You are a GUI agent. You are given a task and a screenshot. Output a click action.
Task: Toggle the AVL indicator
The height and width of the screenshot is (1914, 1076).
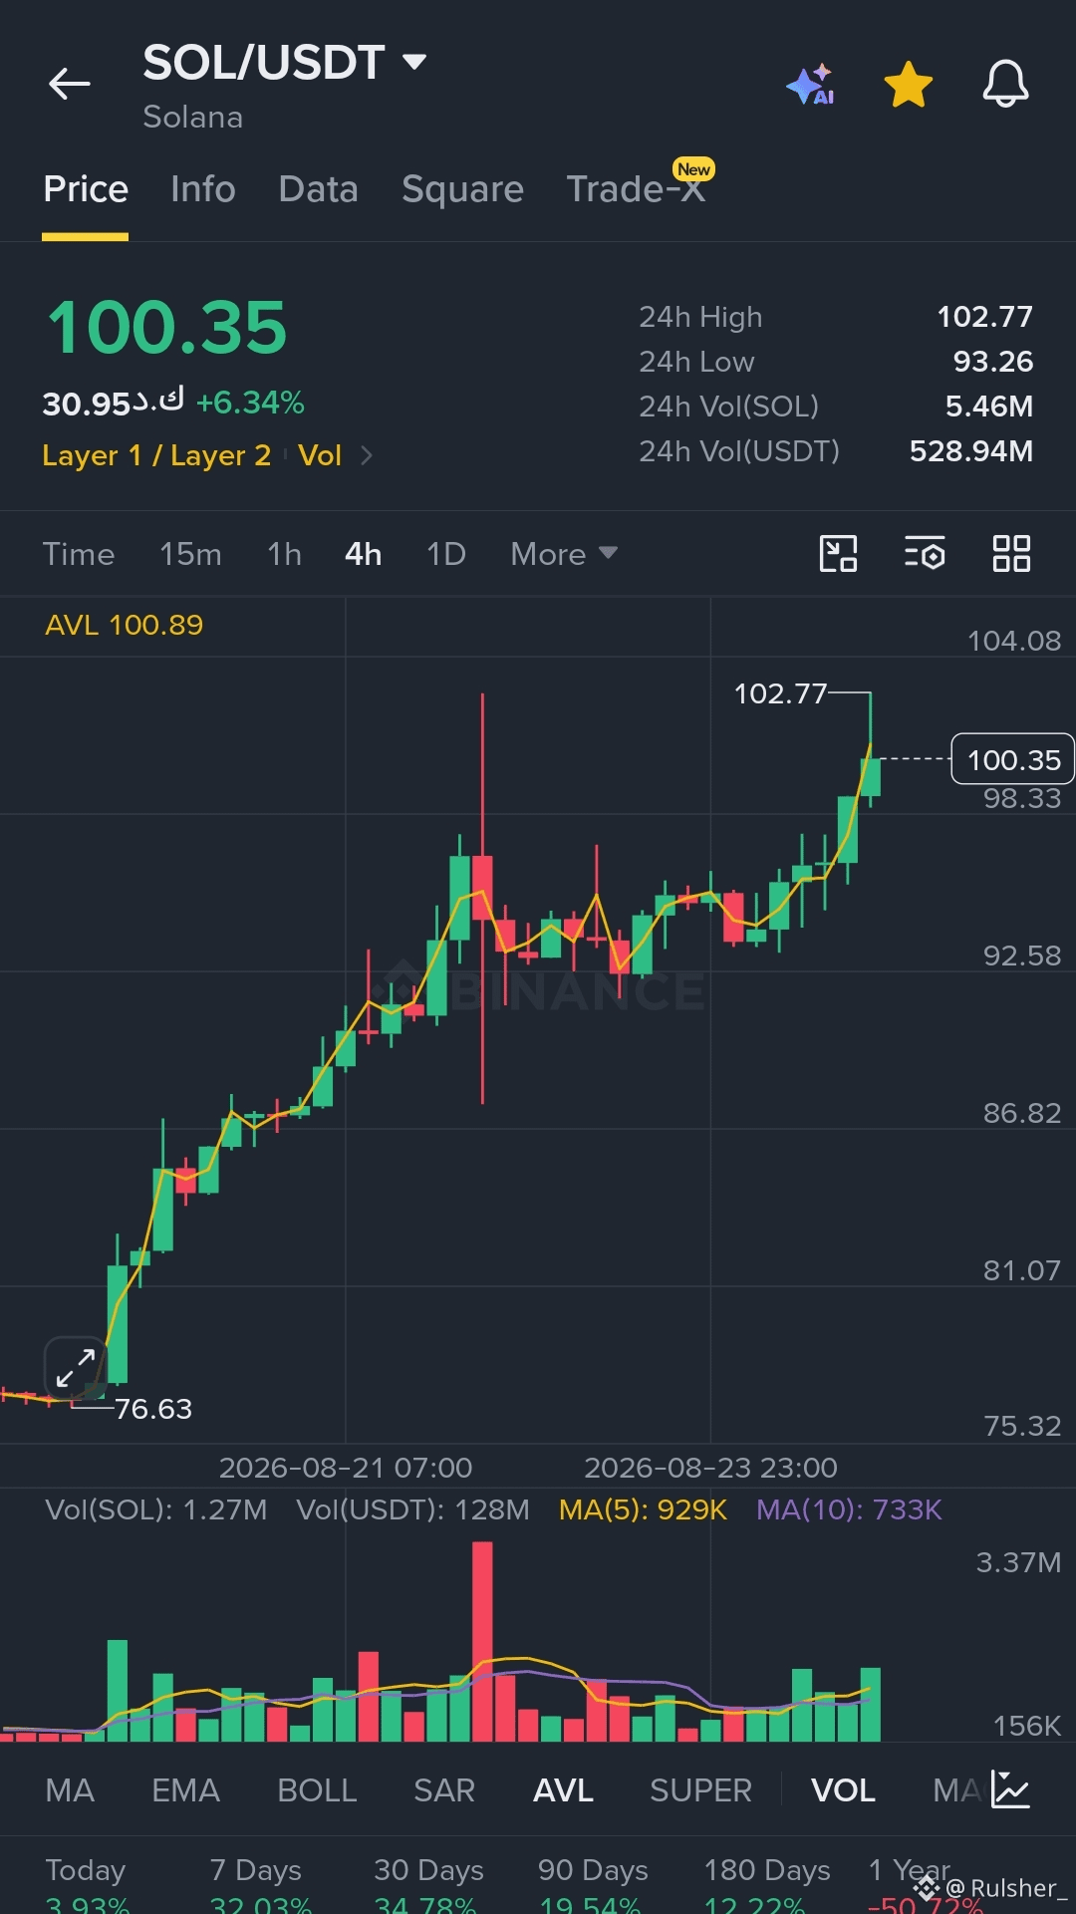point(563,1790)
